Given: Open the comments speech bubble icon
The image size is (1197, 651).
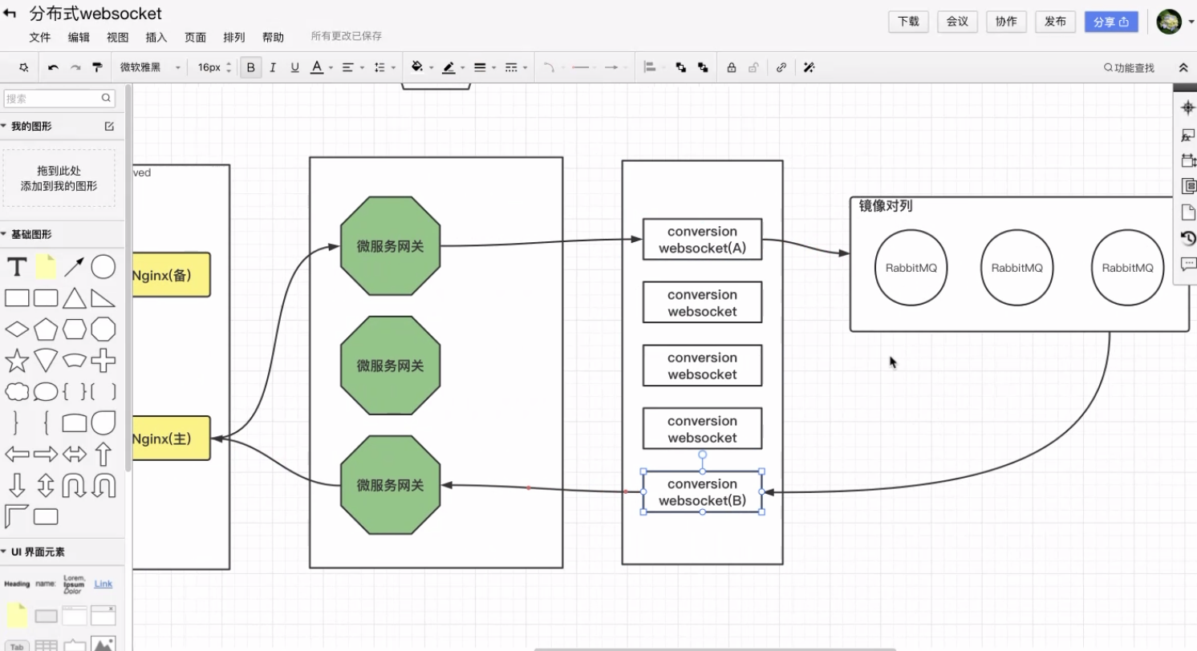Looking at the screenshot, I should pos(1188,264).
